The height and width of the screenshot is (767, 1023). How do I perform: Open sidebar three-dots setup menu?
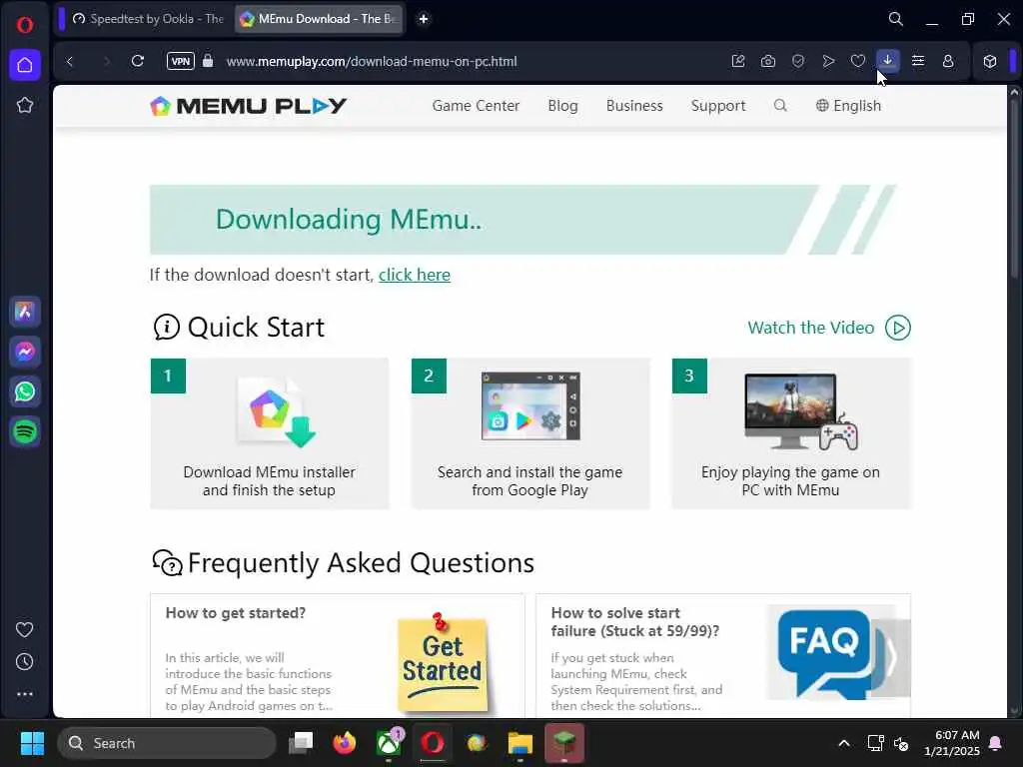tap(25, 694)
